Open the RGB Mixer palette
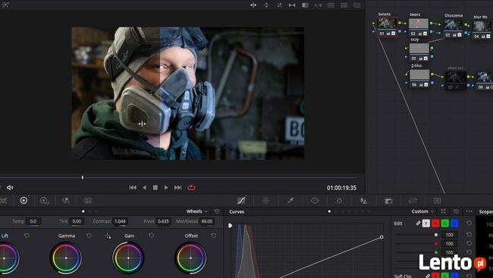The width and height of the screenshot is (493, 278). pyautogui.click(x=66, y=201)
